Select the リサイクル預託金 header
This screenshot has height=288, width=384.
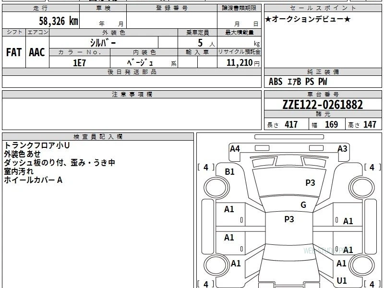(x=239, y=52)
